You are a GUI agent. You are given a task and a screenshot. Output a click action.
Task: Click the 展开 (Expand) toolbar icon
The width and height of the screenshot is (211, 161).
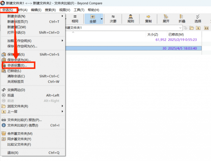point(166,19)
